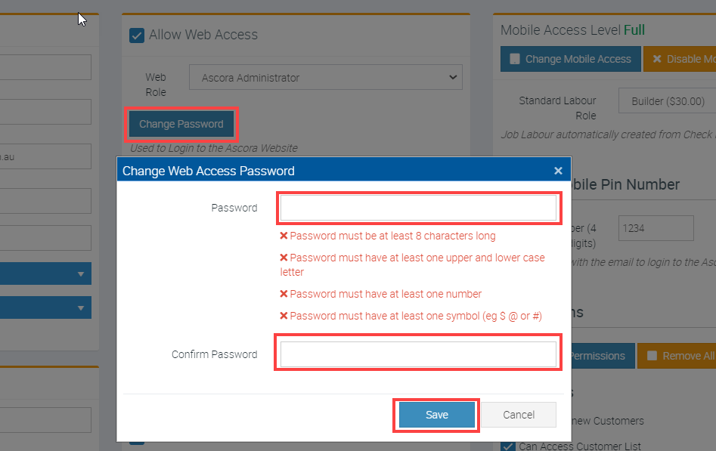Close the Change Web Access Password dialog
The width and height of the screenshot is (716, 451).
pyautogui.click(x=558, y=171)
